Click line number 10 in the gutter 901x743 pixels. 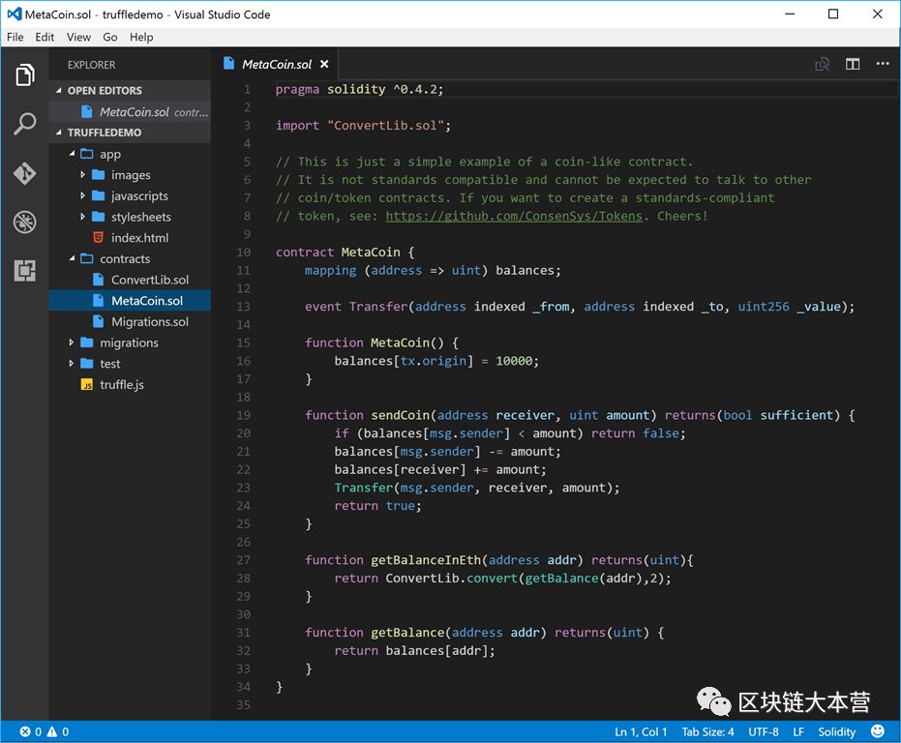point(243,253)
